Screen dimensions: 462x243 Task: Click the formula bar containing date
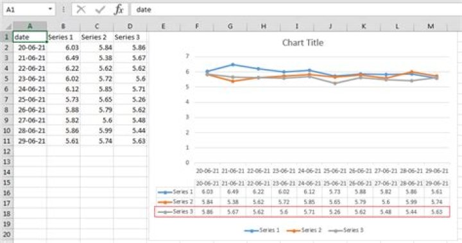point(296,10)
